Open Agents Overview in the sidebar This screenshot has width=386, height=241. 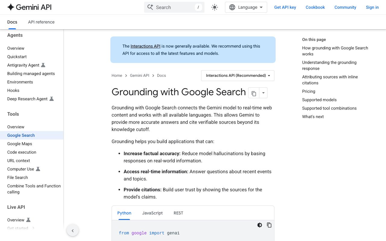click(x=16, y=48)
